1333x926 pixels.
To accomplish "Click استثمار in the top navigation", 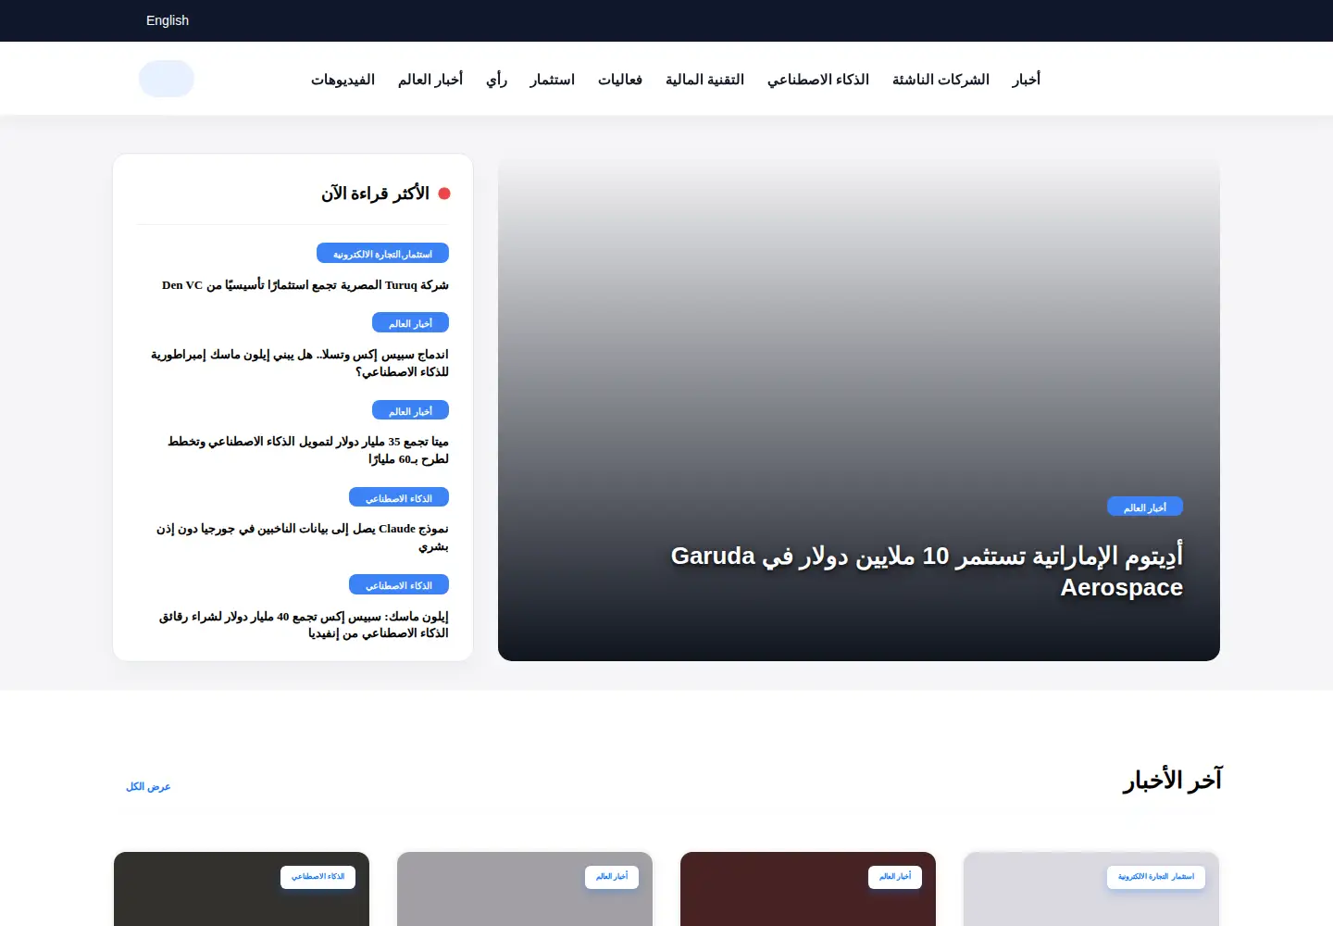I will [553, 80].
